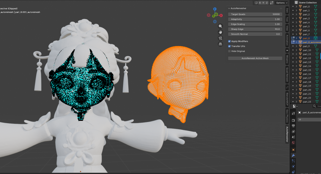
Task: Click the green Y axis on the navigation gizmo
Action: [213, 16]
